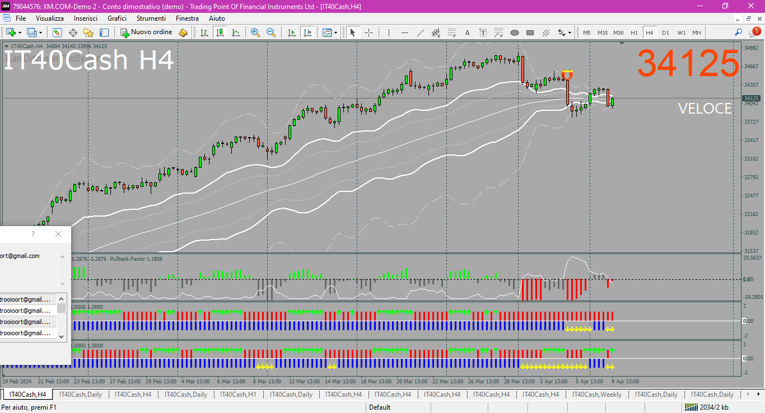Select the ellipse drawing tool

515,32
